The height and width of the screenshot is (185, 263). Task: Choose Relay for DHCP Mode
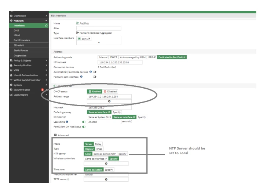pos(98,144)
